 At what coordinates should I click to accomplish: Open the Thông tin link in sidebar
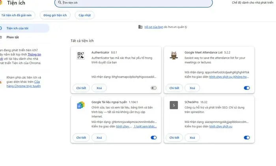pyautogui.click(x=34, y=54)
